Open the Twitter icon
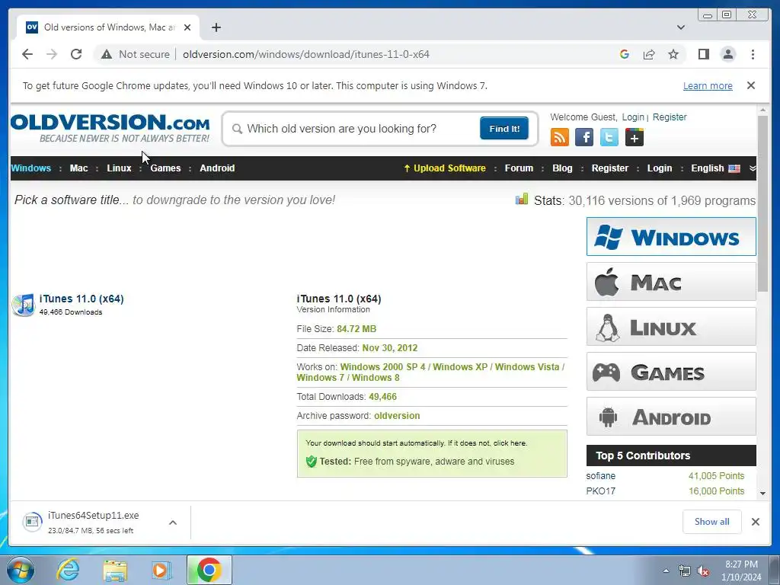The height and width of the screenshot is (585, 780). pyautogui.click(x=609, y=137)
